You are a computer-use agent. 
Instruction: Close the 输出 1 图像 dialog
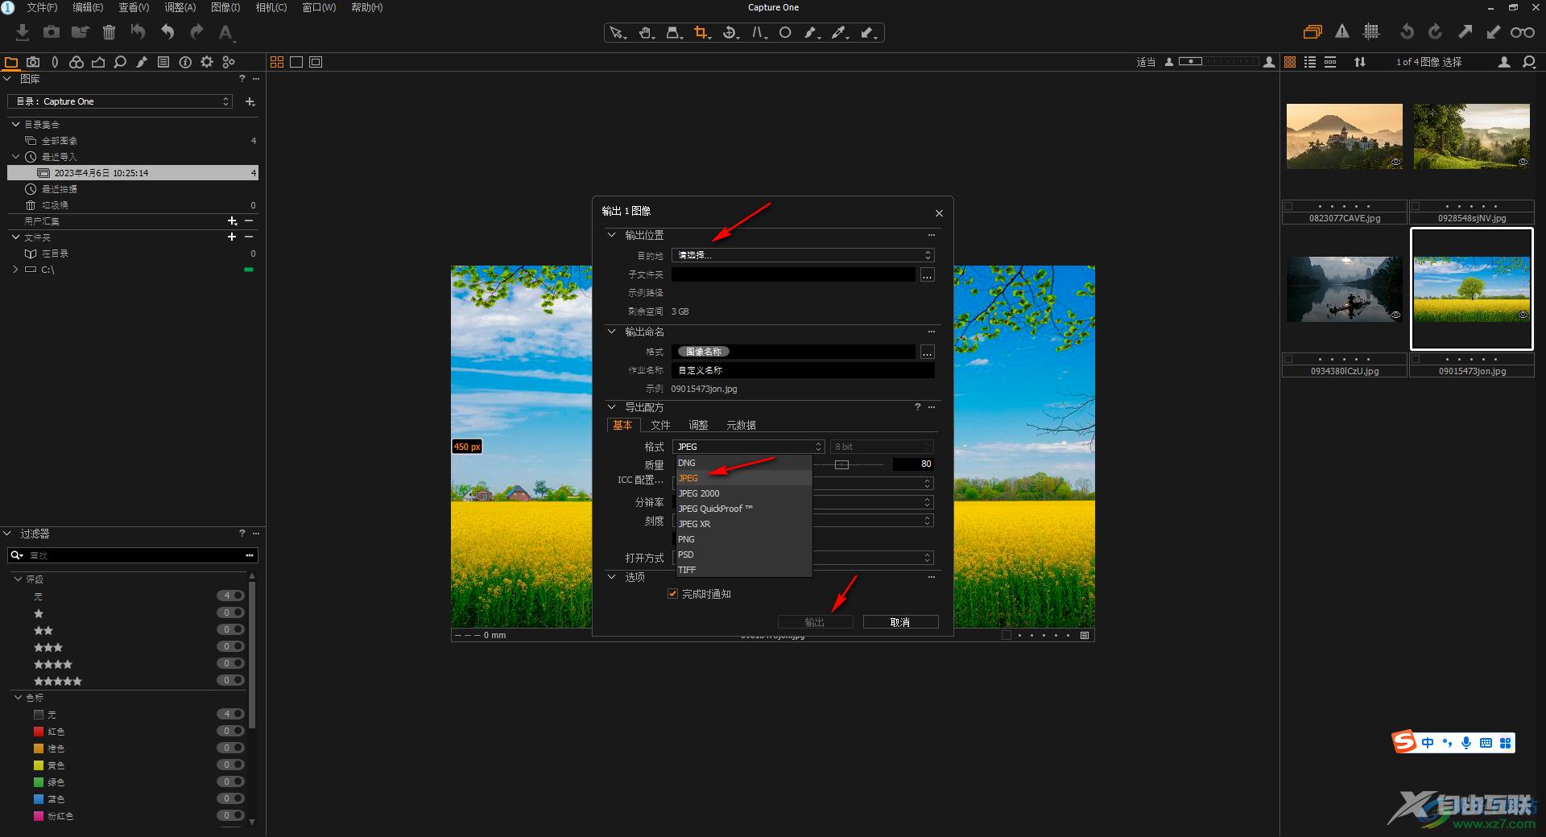939,213
